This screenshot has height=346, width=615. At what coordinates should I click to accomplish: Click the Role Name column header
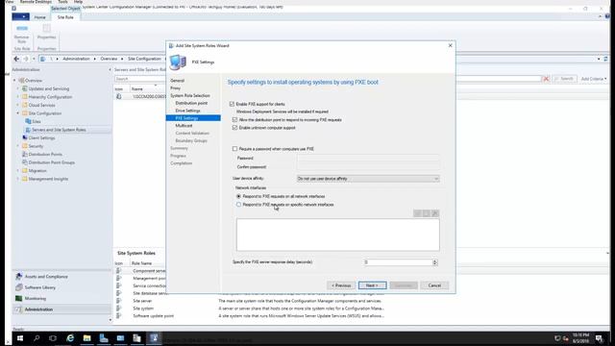coord(141,263)
